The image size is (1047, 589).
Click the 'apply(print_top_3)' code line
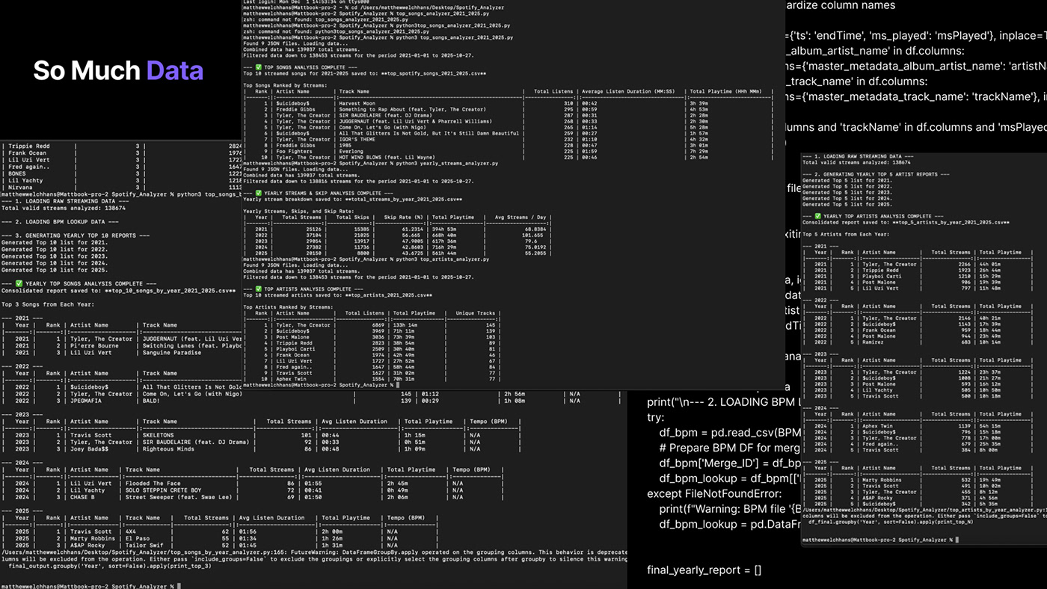[x=108, y=565]
